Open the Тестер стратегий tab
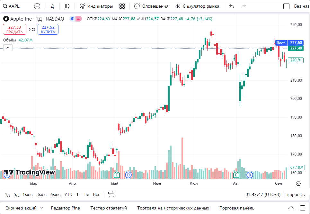This screenshot has width=310, height=214. 109,208
